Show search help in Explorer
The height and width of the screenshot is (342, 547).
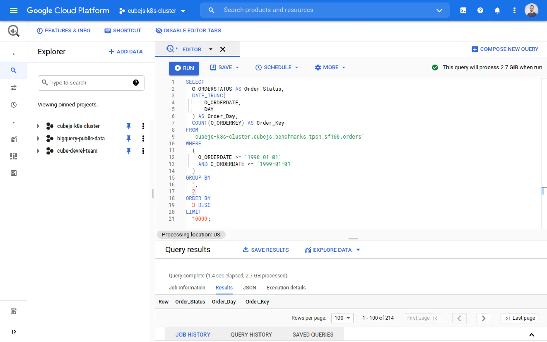(x=136, y=83)
